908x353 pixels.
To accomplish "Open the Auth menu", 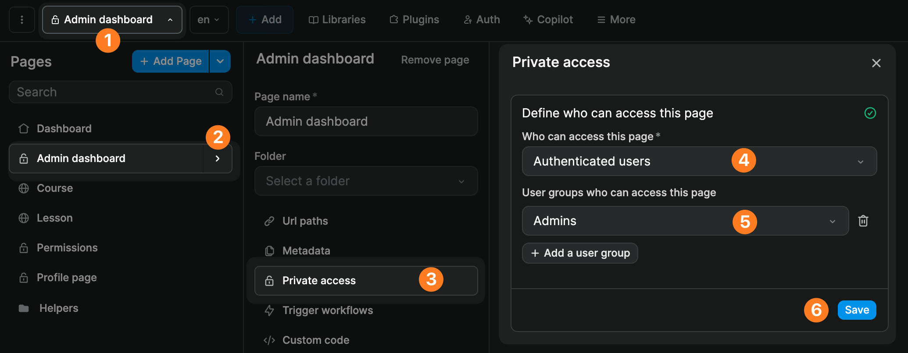I will 482,20.
